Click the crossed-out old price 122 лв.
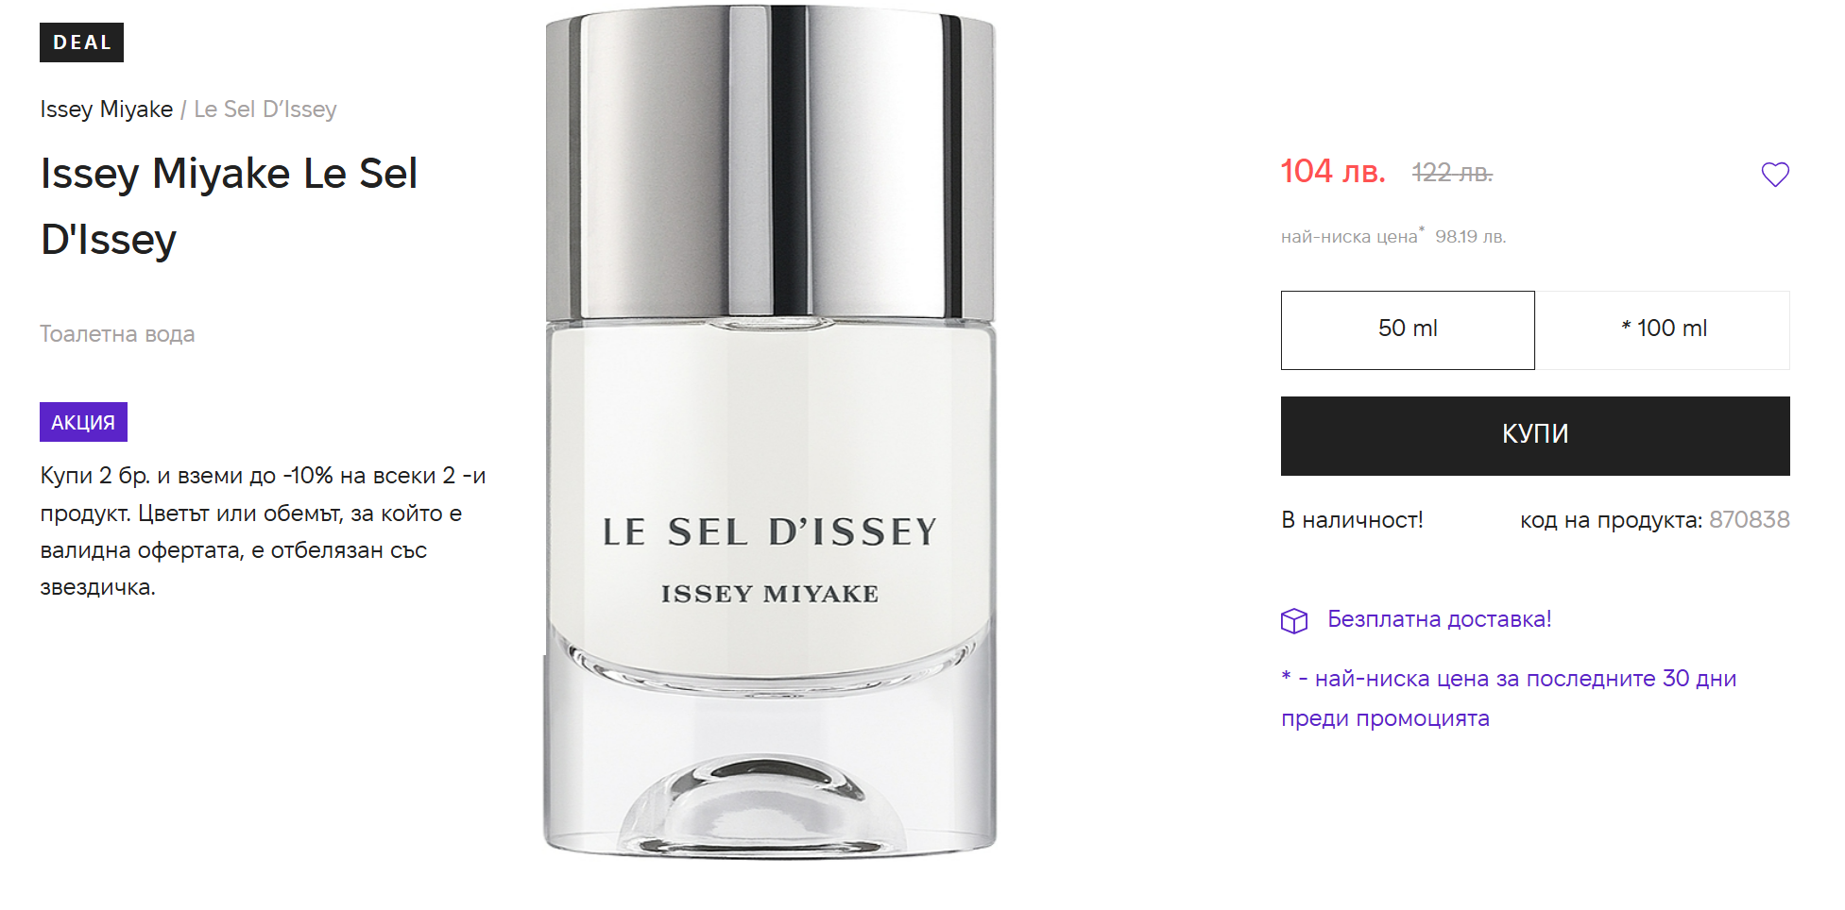This screenshot has height=910, width=1845. 1452,173
